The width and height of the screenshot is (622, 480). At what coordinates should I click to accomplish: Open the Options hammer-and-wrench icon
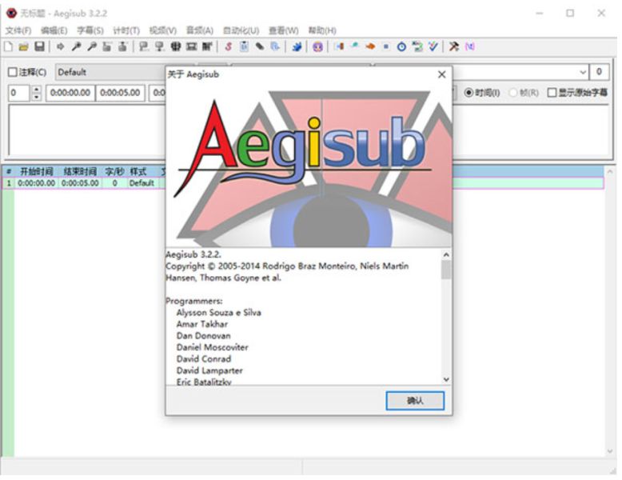coord(454,46)
